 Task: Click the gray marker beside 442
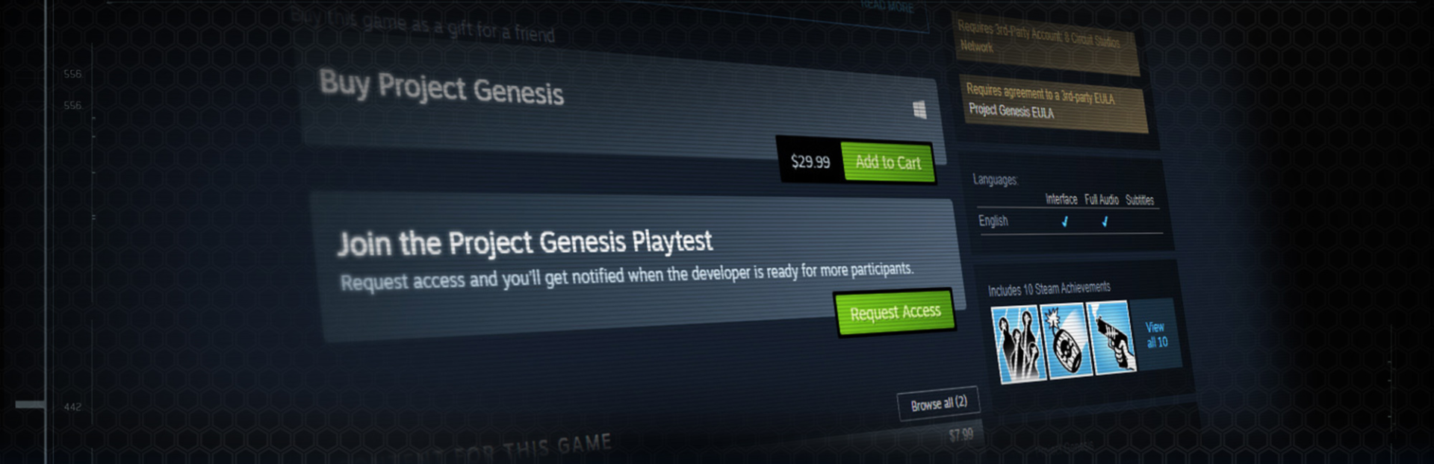click(30, 404)
